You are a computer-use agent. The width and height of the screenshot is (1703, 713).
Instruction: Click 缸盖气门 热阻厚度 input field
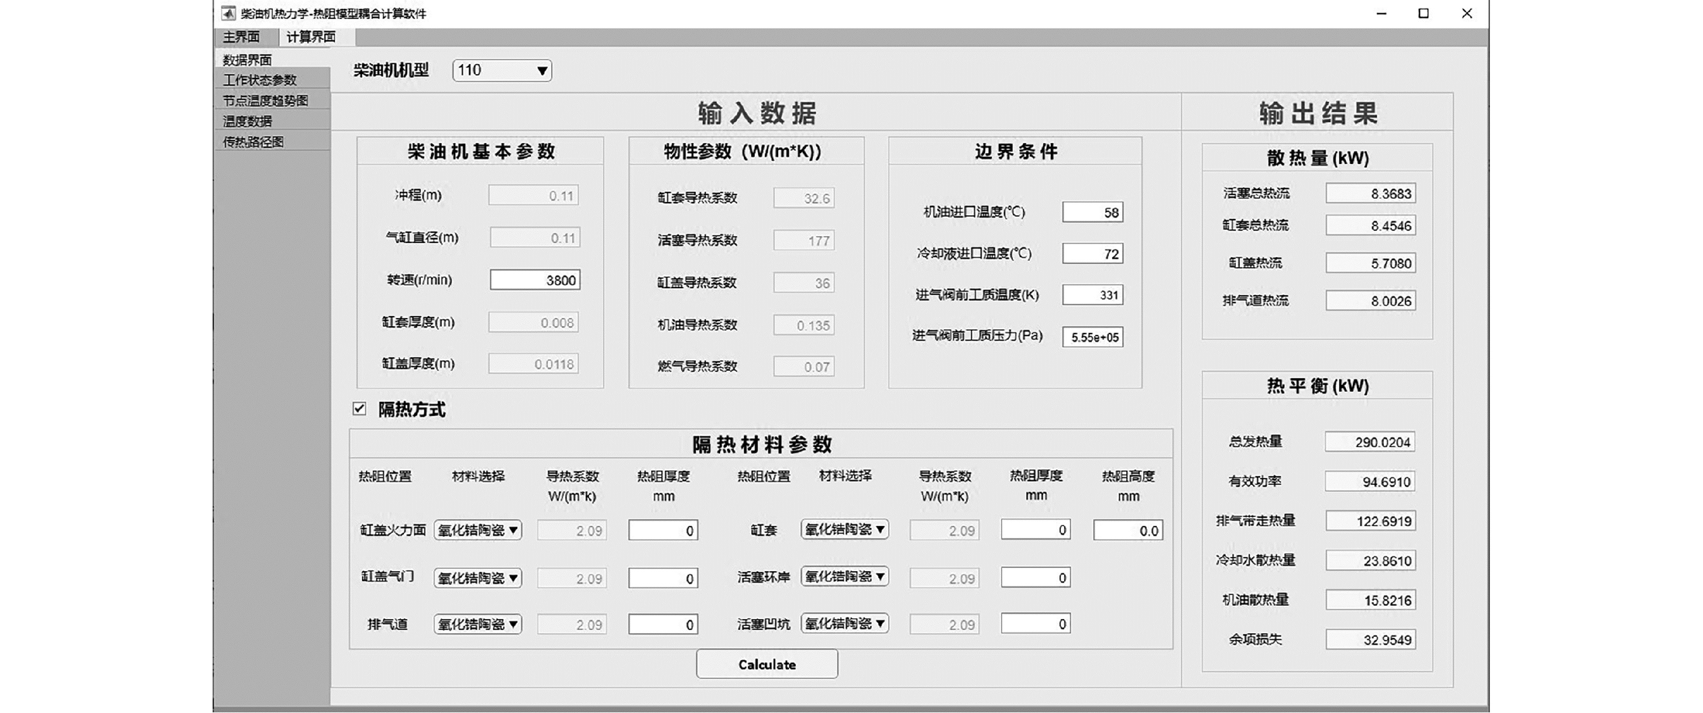(x=663, y=579)
